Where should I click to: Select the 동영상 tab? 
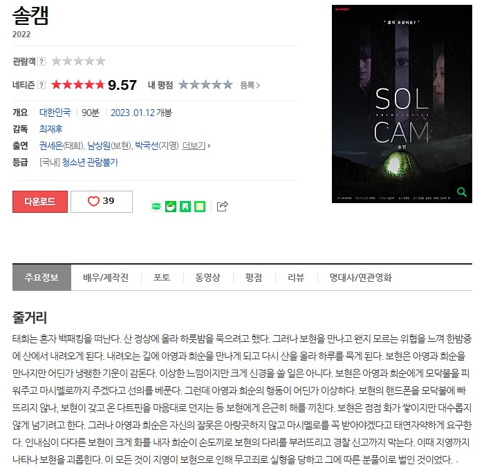click(x=207, y=277)
